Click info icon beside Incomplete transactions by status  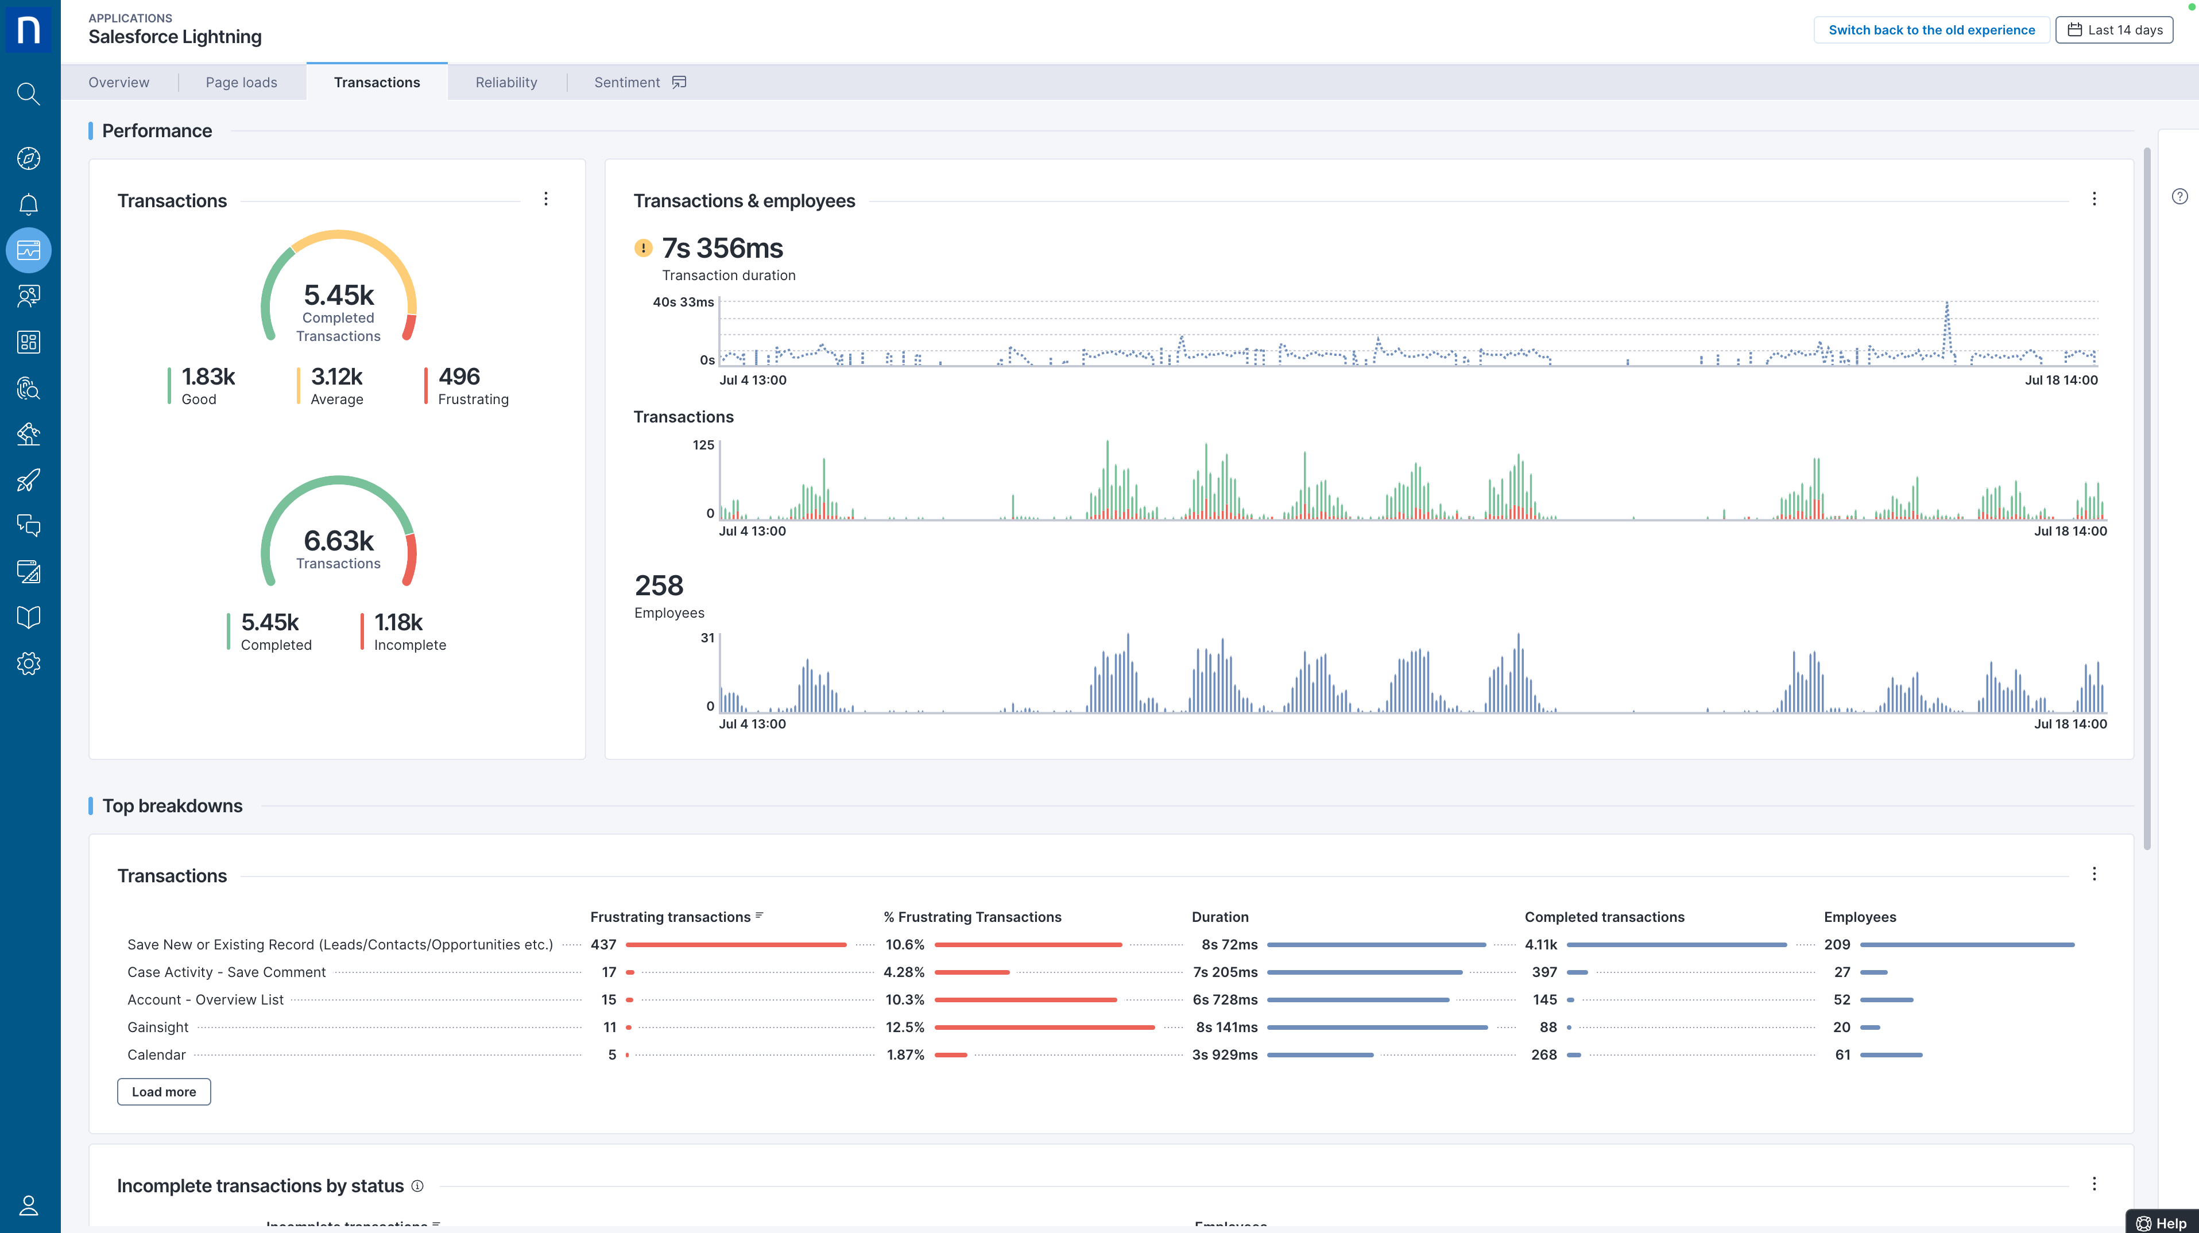[417, 1186]
